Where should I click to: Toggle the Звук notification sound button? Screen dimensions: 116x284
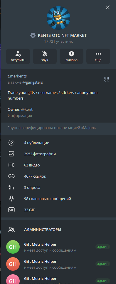click(45, 56)
